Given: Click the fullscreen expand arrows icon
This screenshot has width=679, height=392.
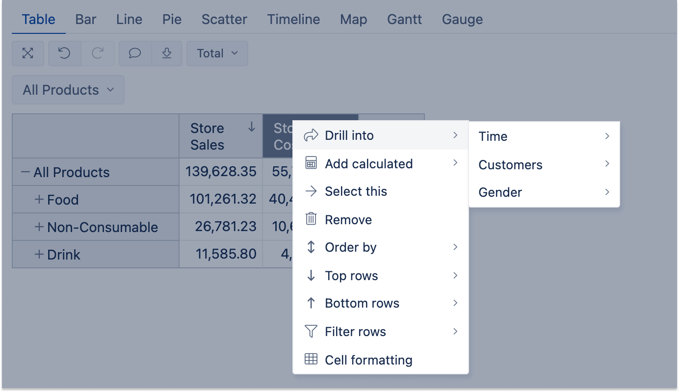Looking at the screenshot, I should 28,53.
